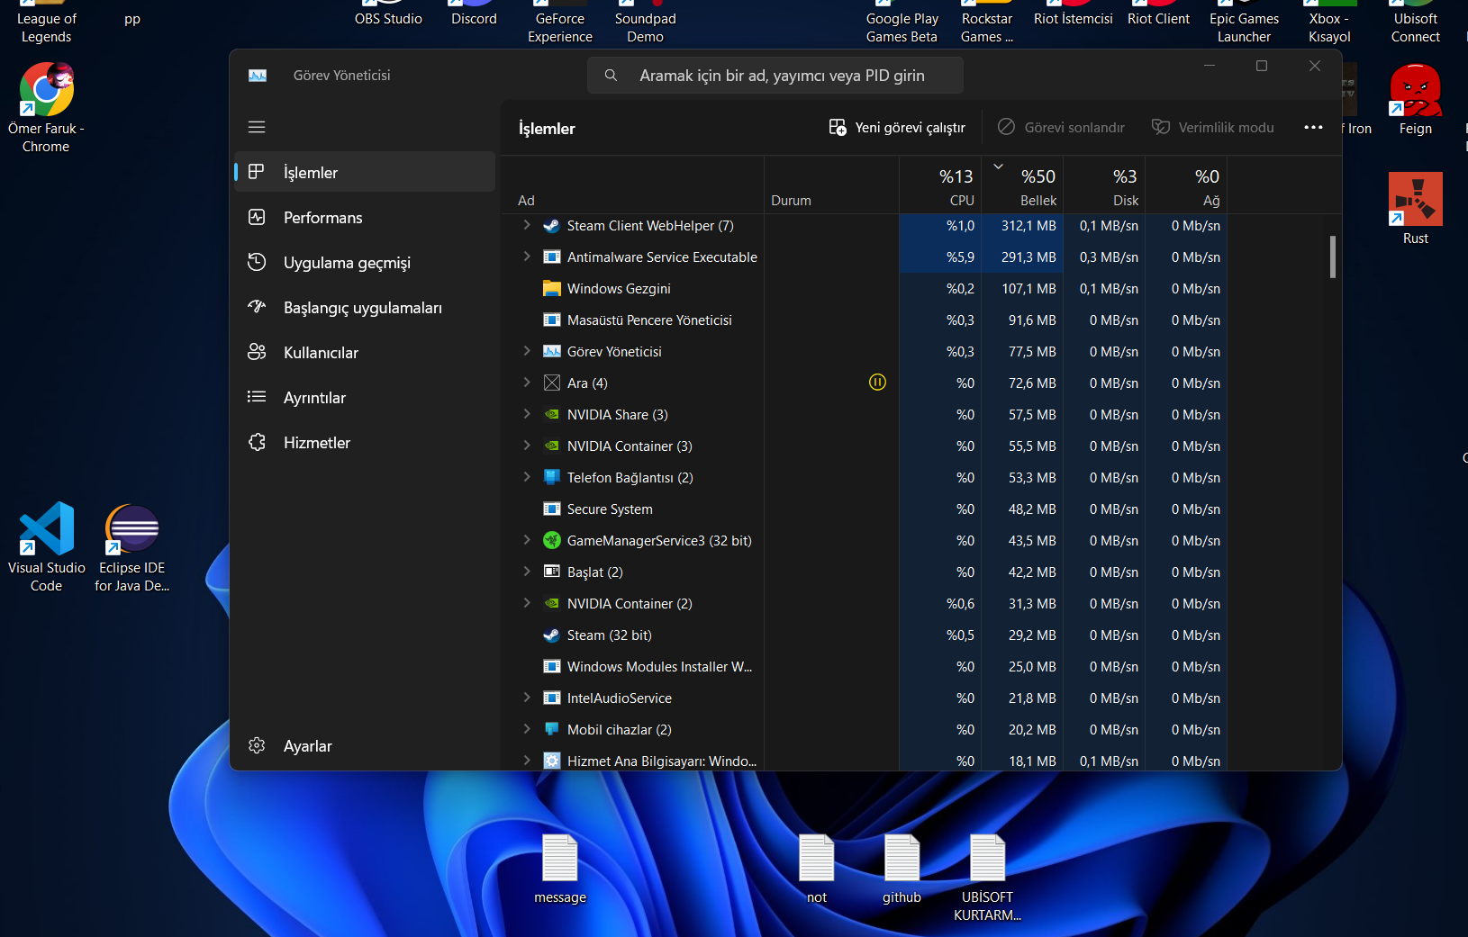
Task: Click the Telefon Bağlantısı process icon
Action: click(552, 477)
